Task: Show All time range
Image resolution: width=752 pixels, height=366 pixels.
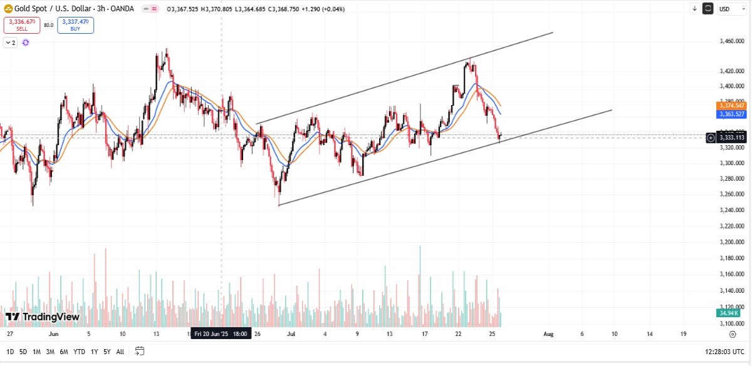Action: point(120,352)
